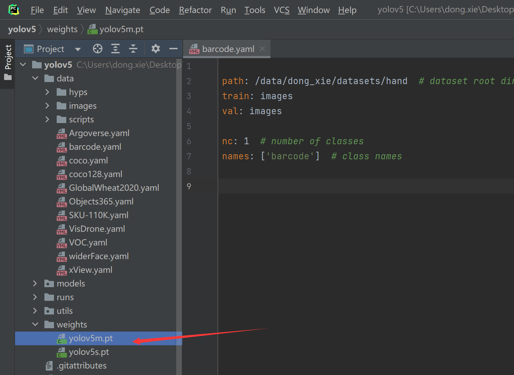The image size is (514, 375).
Task: Open the Window menu
Action: pos(314,10)
